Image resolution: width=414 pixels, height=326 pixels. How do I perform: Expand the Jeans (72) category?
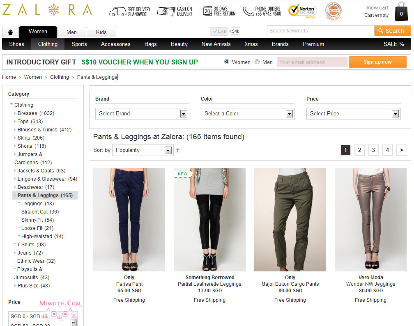(15, 253)
